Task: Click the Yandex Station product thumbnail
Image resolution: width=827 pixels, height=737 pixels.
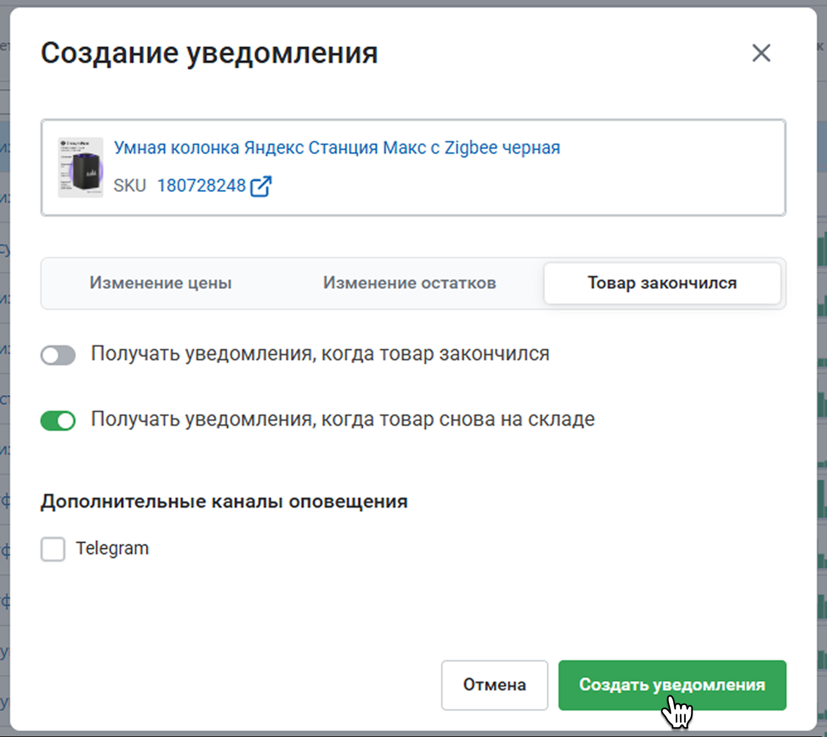Action: click(x=81, y=168)
